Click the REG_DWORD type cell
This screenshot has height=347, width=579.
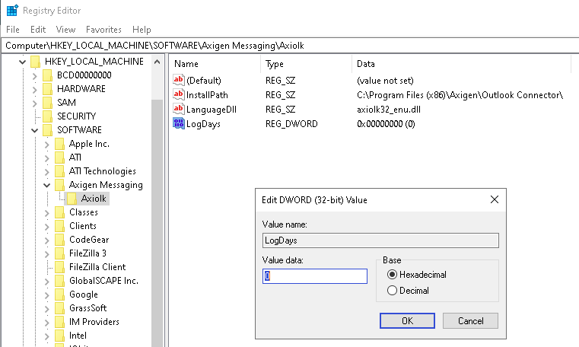tap(291, 124)
